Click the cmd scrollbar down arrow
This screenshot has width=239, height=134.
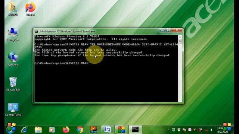pos(180,100)
